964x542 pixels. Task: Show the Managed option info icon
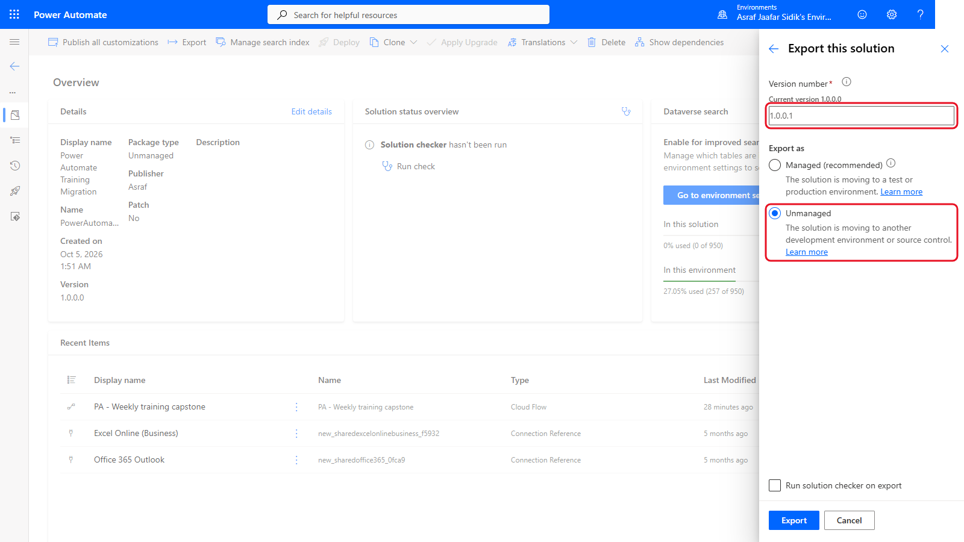click(891, 163)
